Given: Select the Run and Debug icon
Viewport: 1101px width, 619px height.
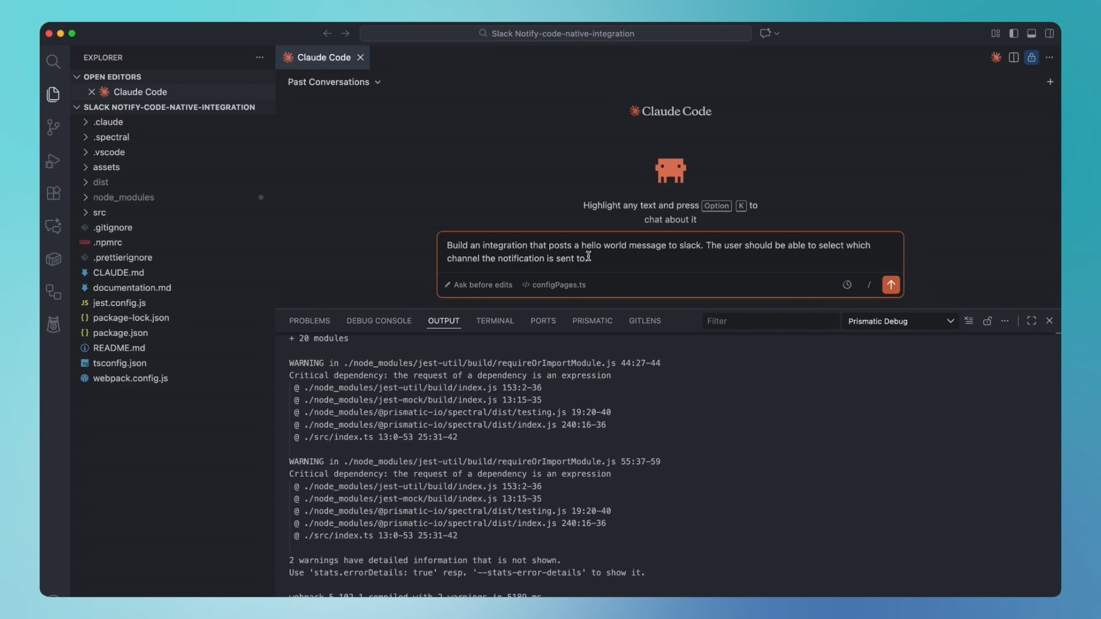Looking at the screenshot, I should 52,161.
